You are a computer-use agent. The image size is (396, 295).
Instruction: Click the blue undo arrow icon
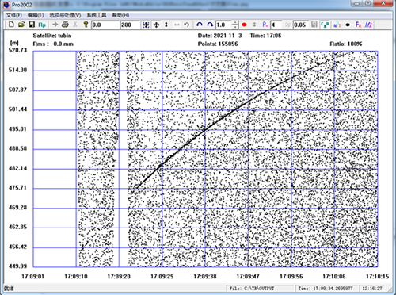(200, 25)
